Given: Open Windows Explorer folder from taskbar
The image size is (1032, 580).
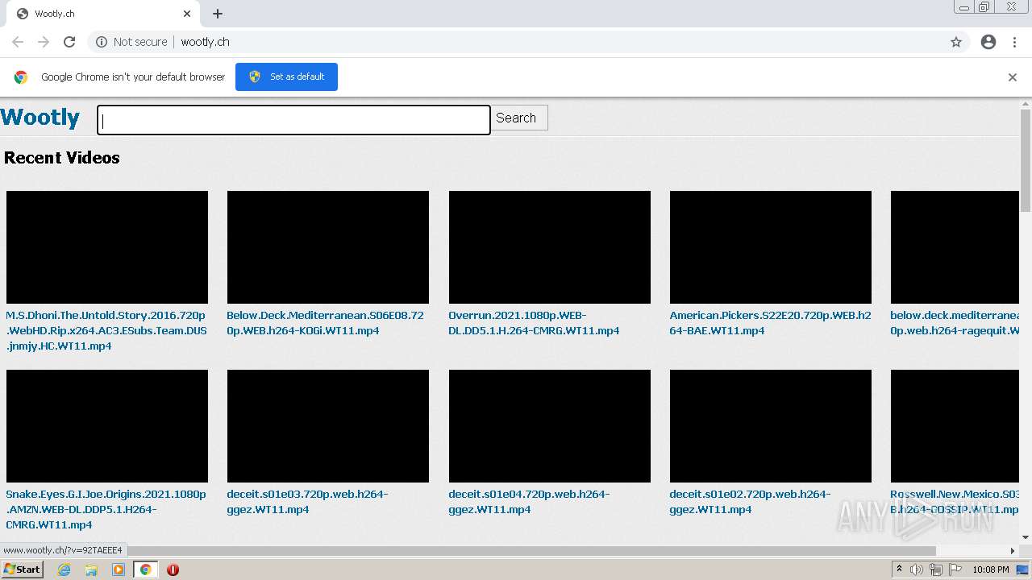Looking at the screenshot, I should coord(91,570).
